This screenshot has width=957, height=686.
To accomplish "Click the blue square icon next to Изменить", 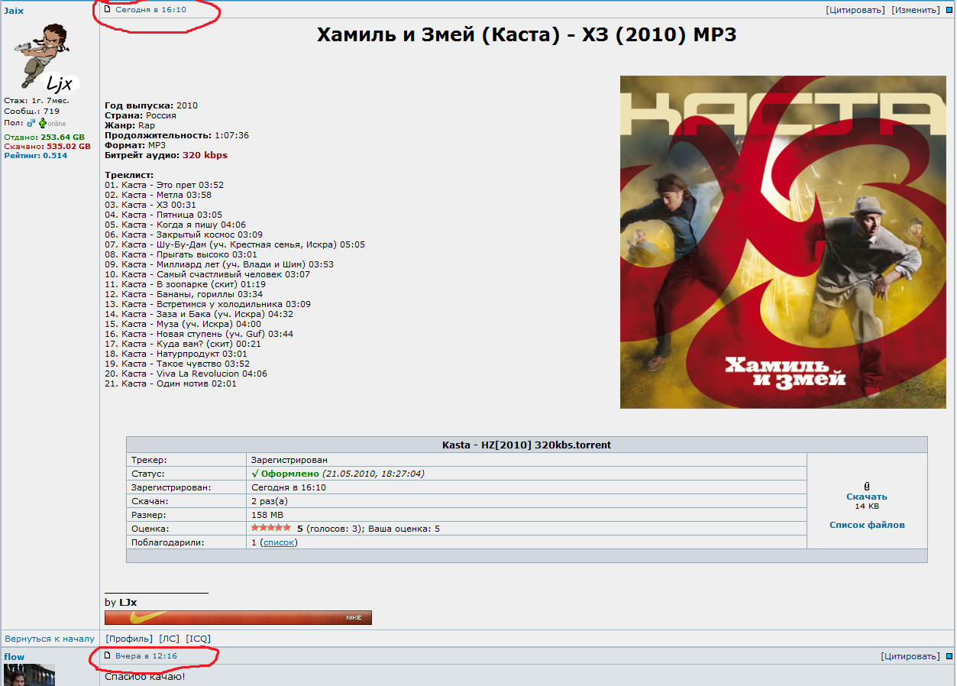I will pyautogui.click(x=949, y=11).
